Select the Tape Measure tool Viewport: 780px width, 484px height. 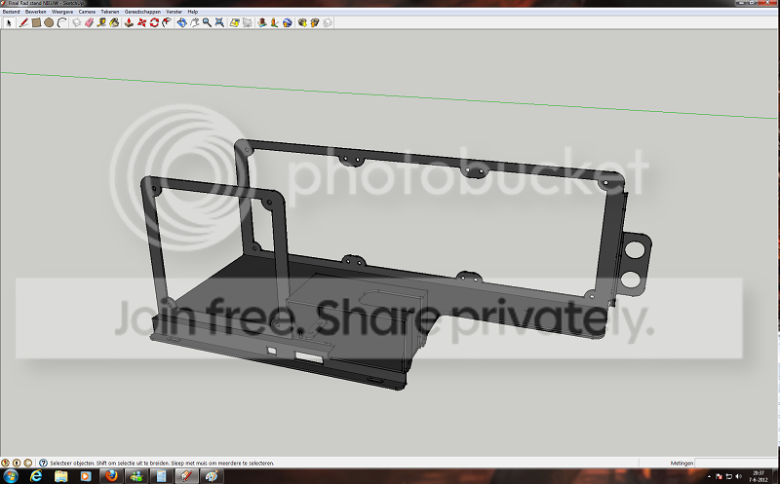[101, 22]
